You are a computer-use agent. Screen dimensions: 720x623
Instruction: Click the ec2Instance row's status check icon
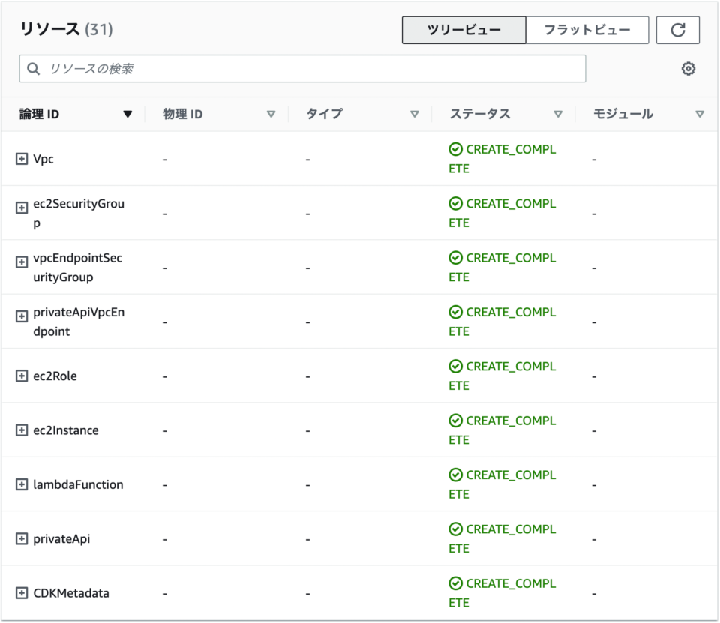pos(455,421)
